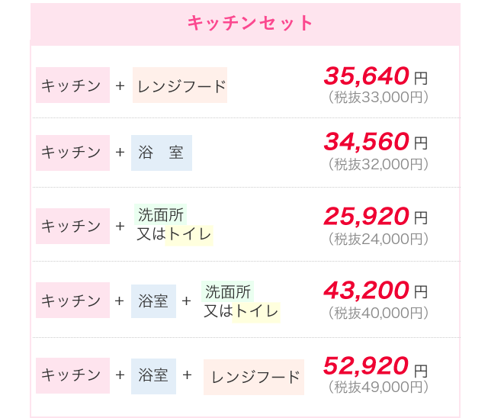Click the 税抜49,000円 tax-excluded note
The width and height of the screenshot is (488, 418).
tap(378, 387)
